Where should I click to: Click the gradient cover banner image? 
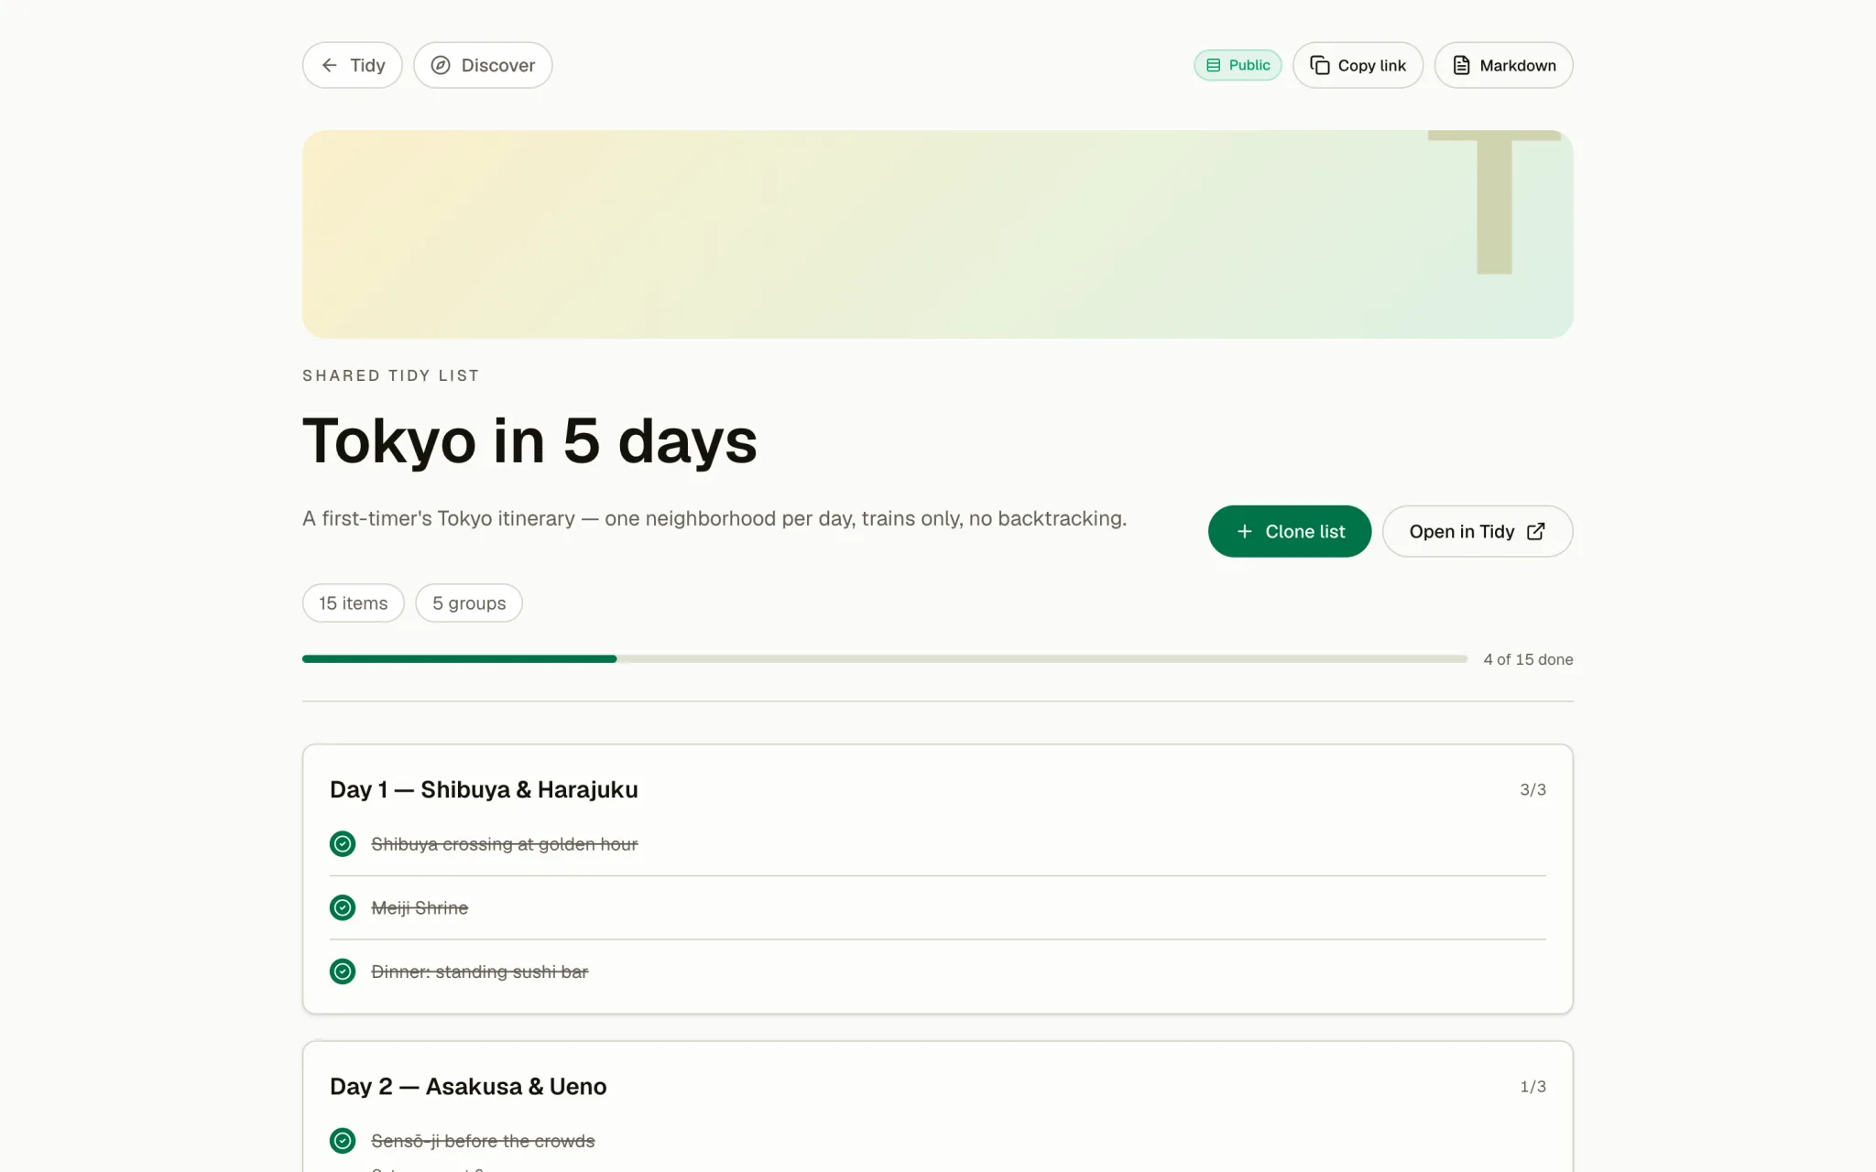[x=938, y=234]
